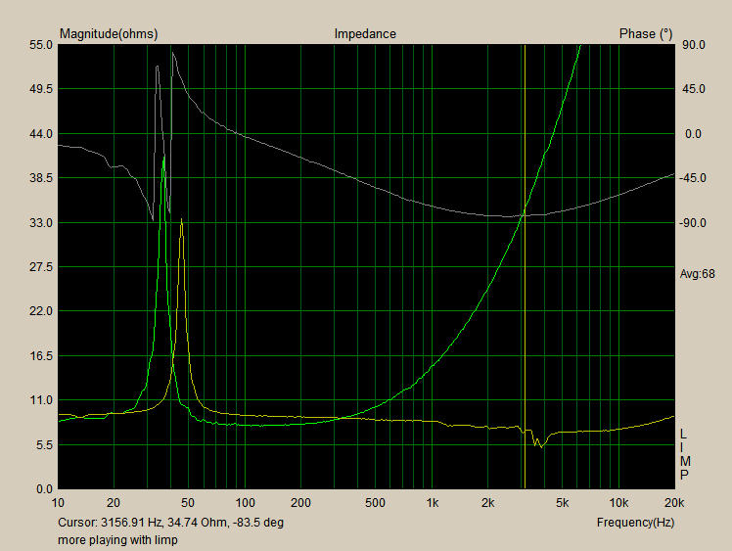Click the 5.5 magnitude axis value
The width and height of the screenshot is (732, 551).
coord(44,444)
